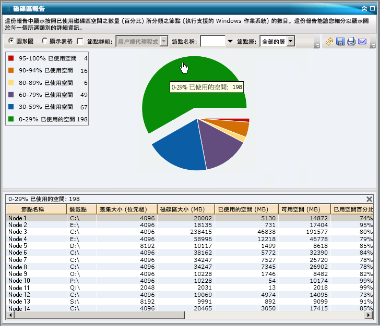Expand the 節點名稱 dropdown arrow
Viewport: 380px width, 326px height.
(230, 41)
